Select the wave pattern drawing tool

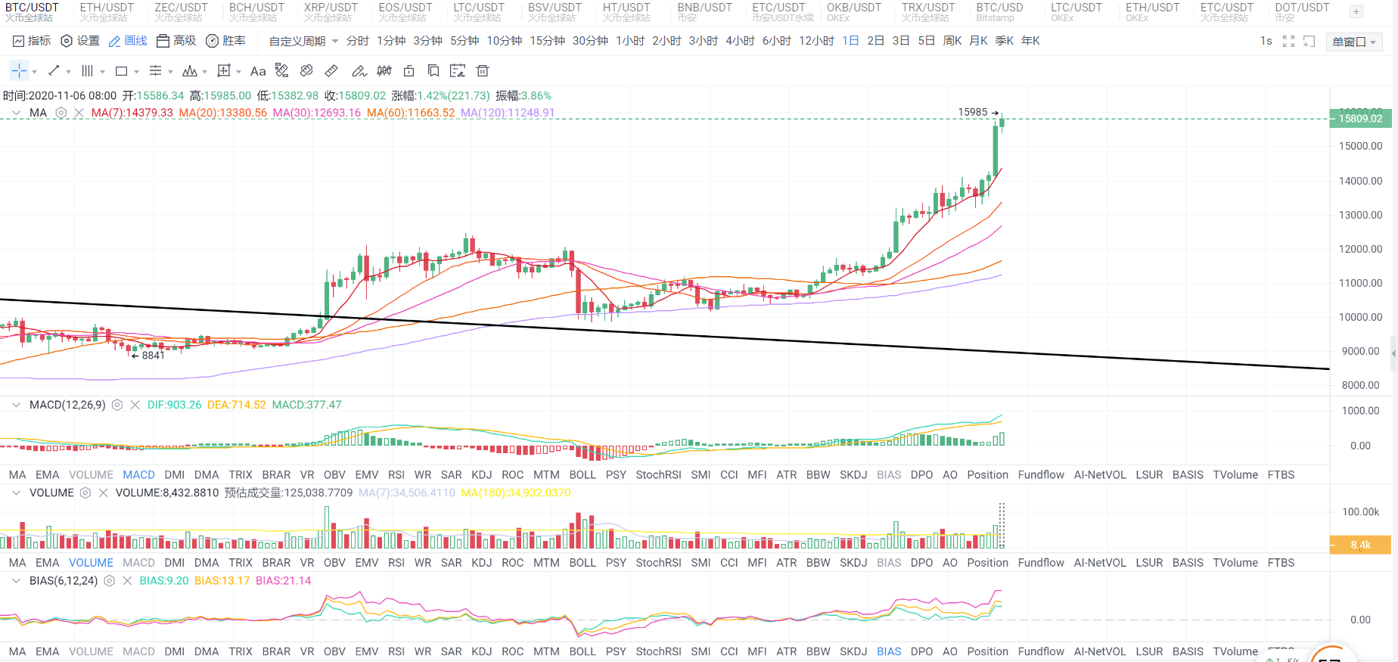(190, 71)
